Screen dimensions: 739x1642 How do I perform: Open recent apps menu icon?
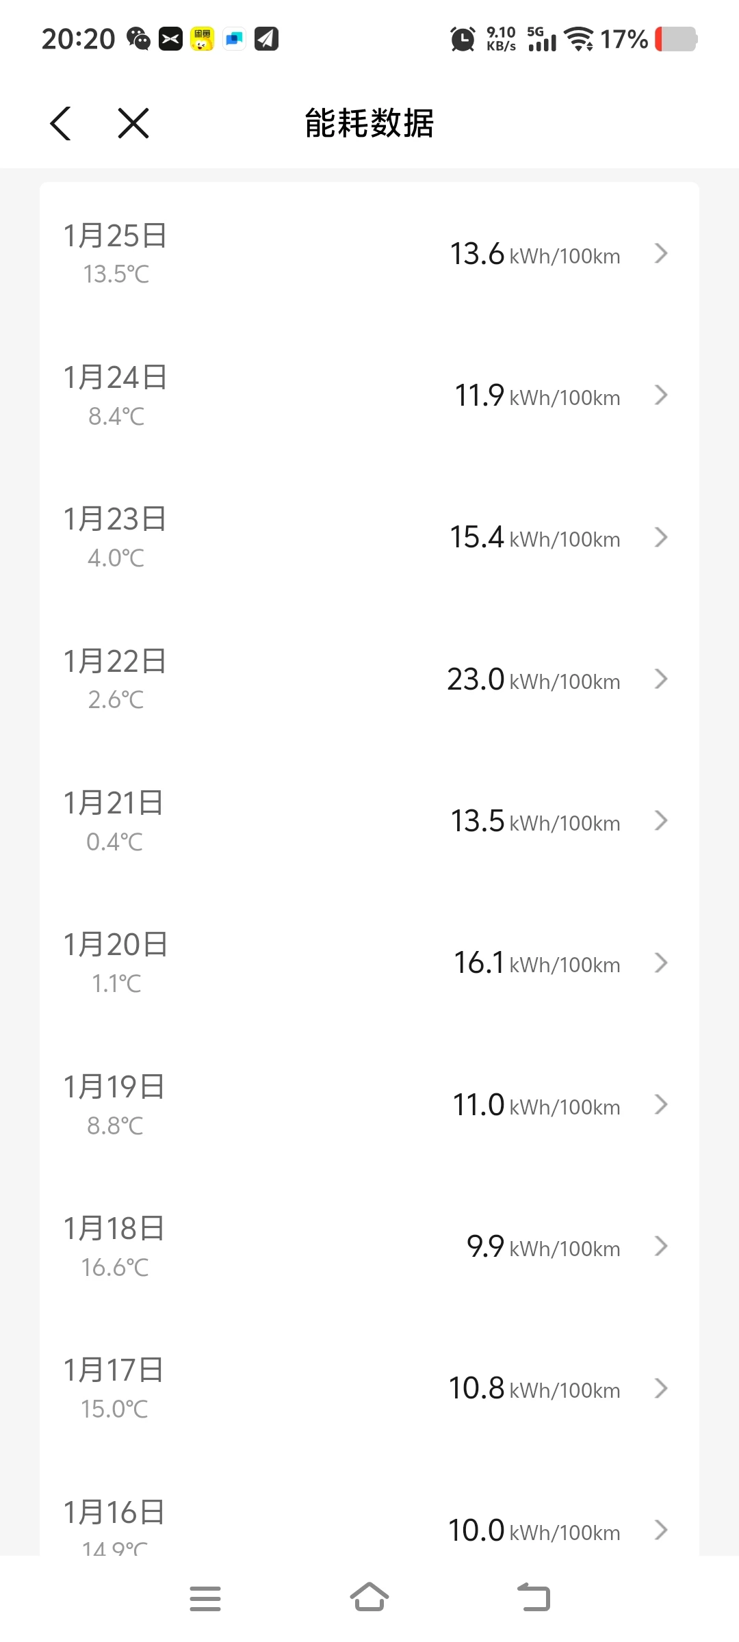205,1598
